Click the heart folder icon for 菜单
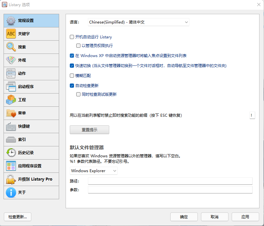The image size is (264, 226). point(11,113)
